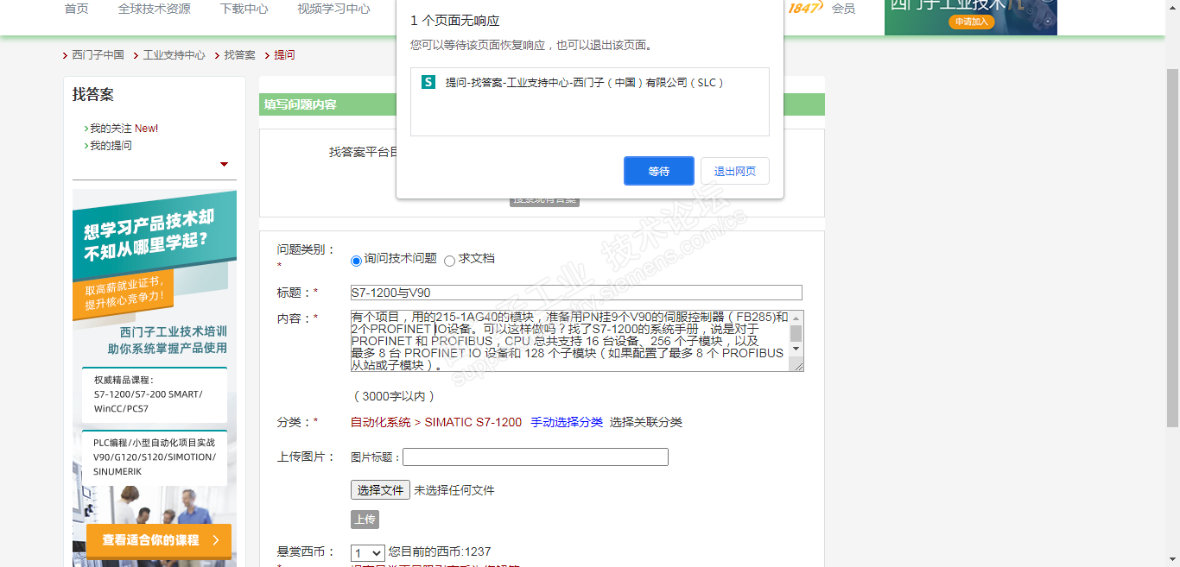Open 会员 navigation item
1180x567 pixels.
tap(843, 9)
